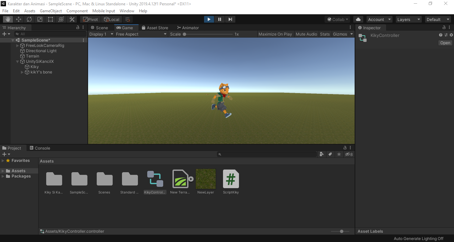Viewport: 454px width, 242px height.
Task: Open the Asset Store tab
Action: pos(155,28)
